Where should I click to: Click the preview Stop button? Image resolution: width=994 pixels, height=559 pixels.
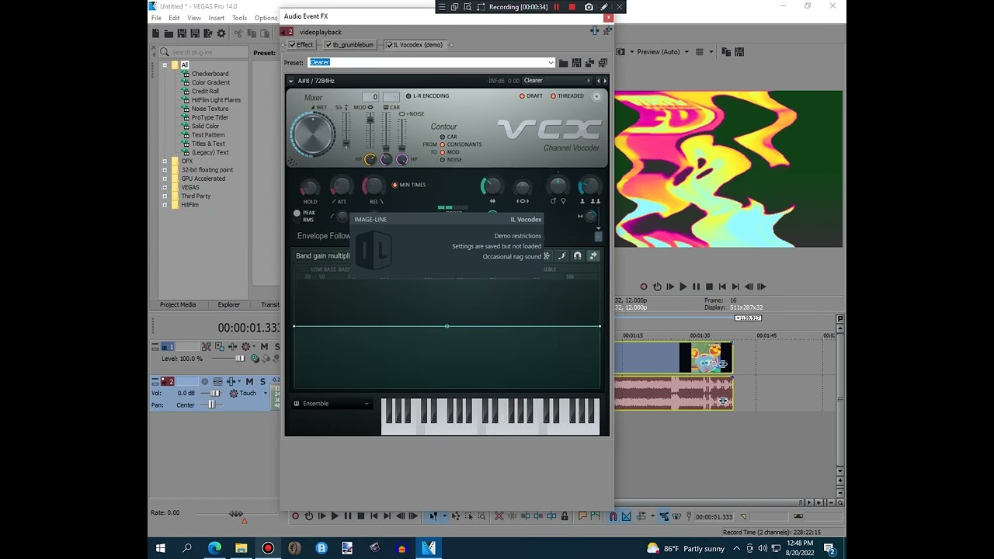pos(709,286)
